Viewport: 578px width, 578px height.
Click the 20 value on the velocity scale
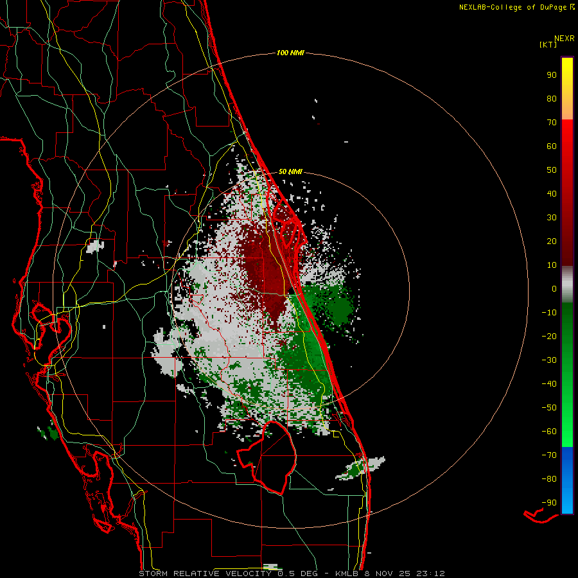pos(552,241)
